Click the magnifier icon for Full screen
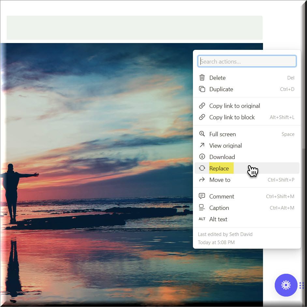 (202, 134)
